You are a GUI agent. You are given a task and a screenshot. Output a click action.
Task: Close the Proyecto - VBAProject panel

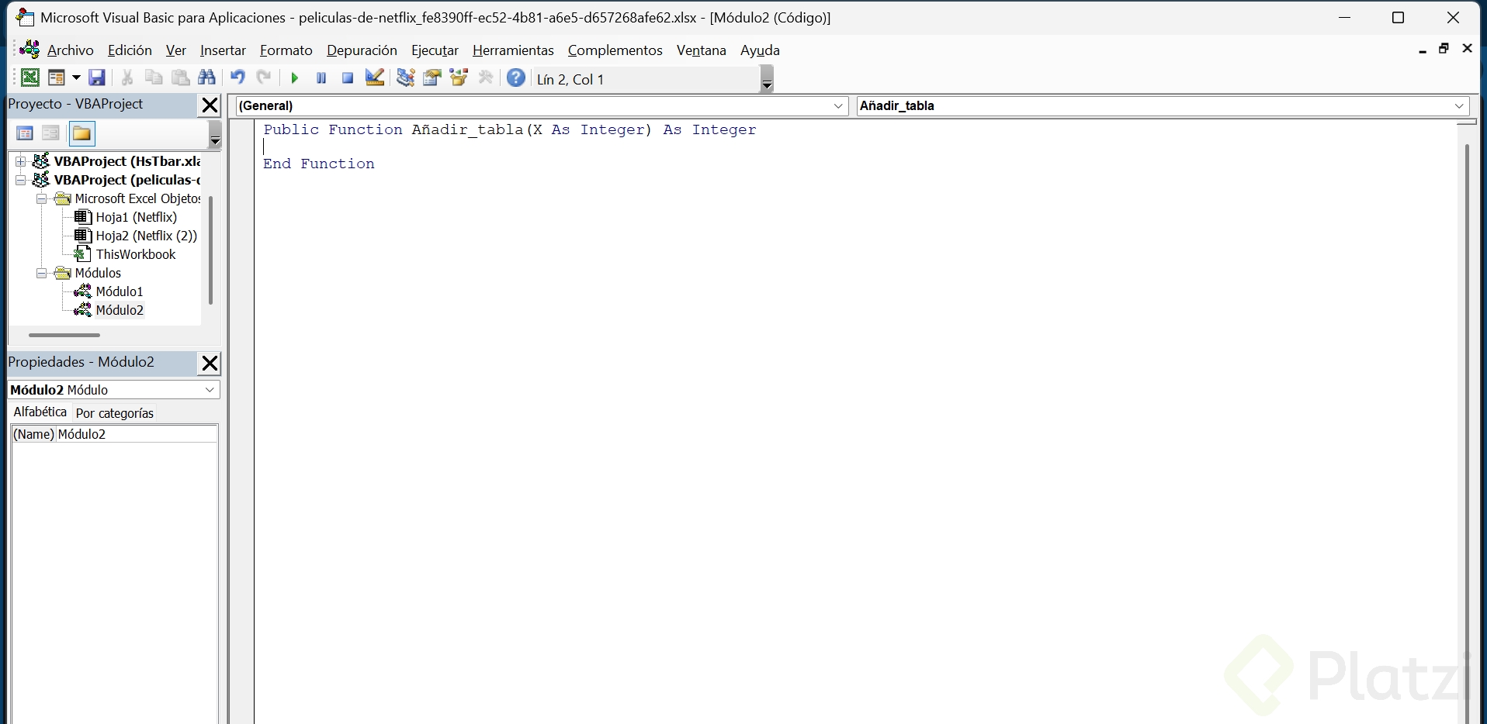tap(210, 105)
